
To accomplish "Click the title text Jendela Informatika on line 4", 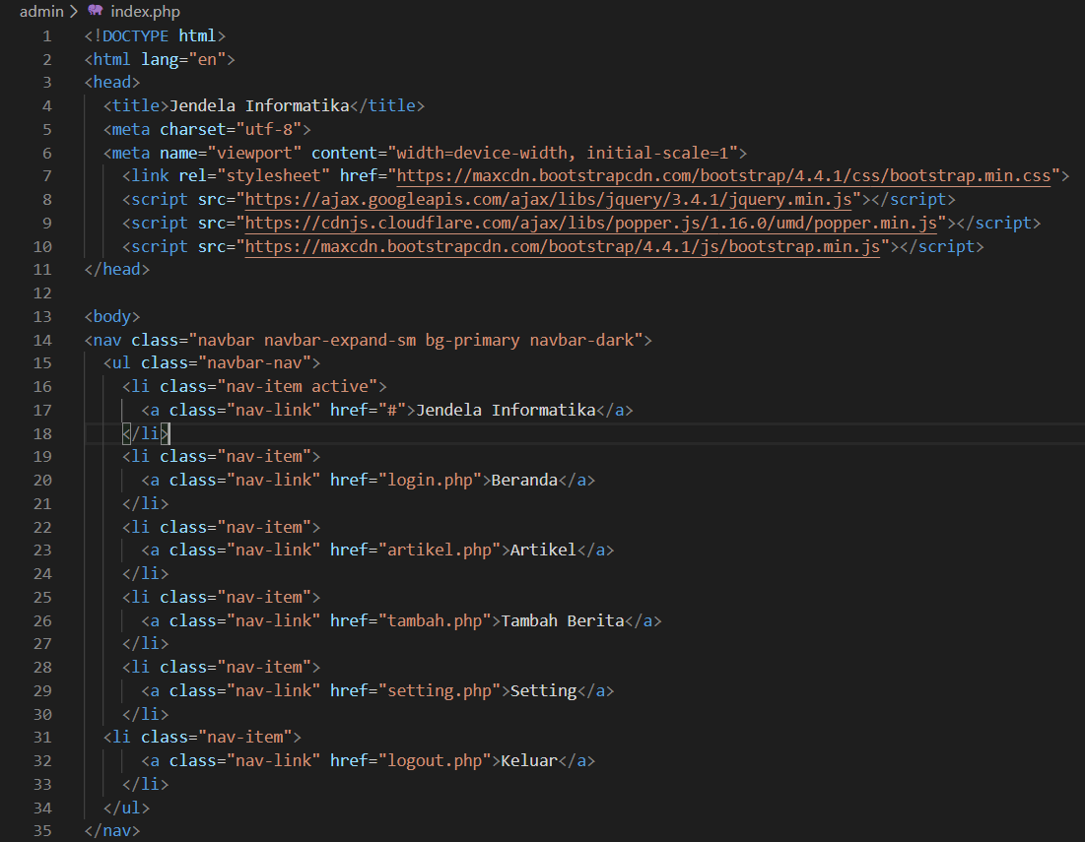I will tap(259, 105).
